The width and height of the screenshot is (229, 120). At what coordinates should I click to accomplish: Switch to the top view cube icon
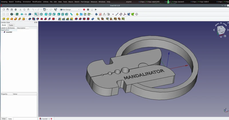50,14
